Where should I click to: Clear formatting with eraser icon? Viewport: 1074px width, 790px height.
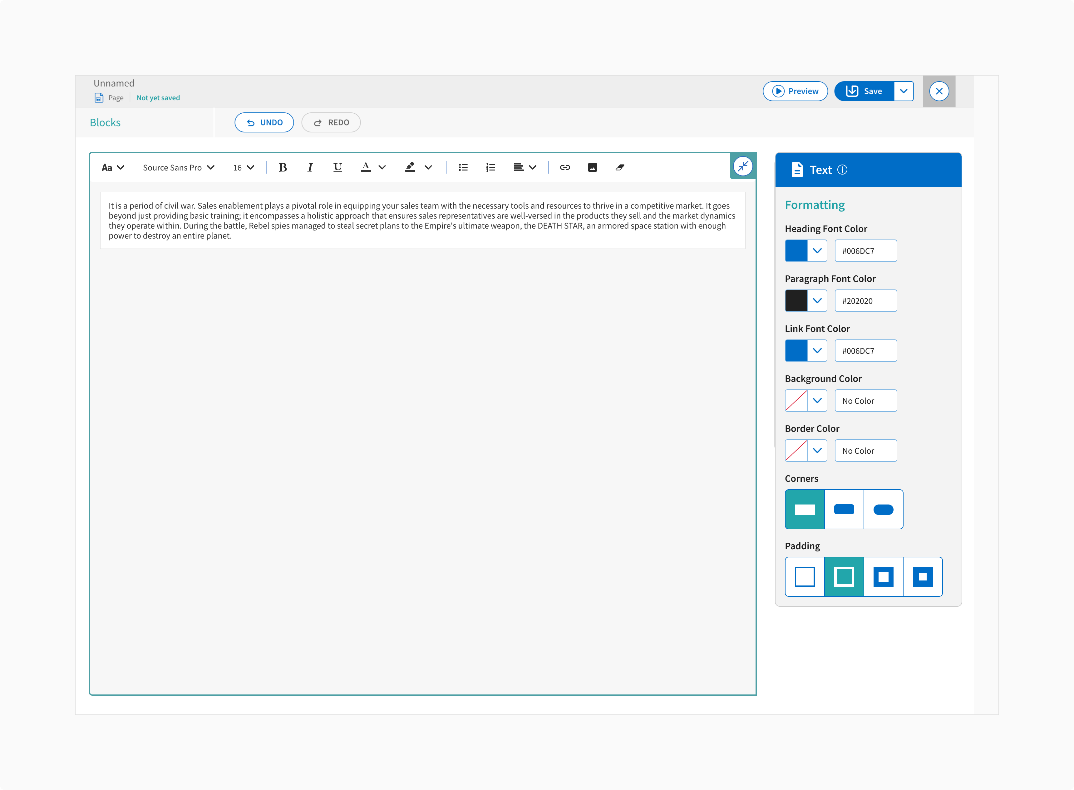pyautogui.click(x=620, y=167)
